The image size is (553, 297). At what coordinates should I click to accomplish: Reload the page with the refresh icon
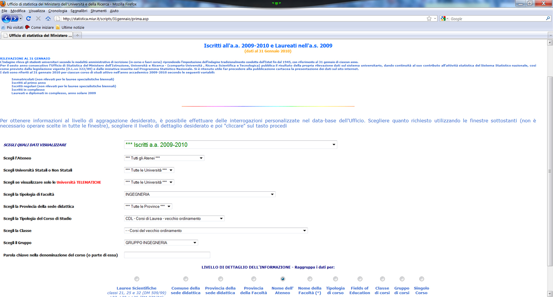tap(28, 19)
